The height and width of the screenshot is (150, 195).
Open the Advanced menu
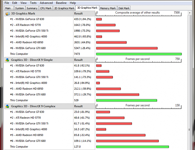46,3
